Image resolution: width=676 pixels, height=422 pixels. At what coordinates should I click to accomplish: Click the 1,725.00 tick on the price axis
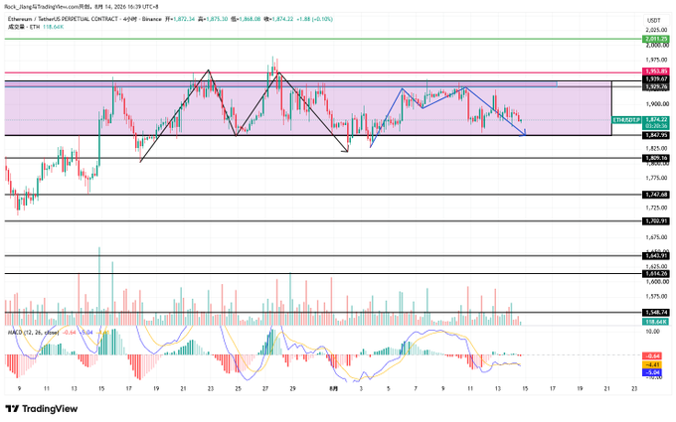click(656, 208)
